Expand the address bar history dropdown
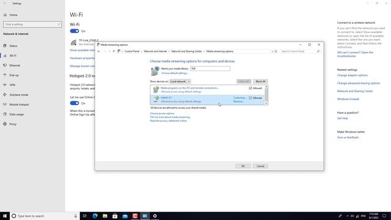391x220 pixels. 272,51
